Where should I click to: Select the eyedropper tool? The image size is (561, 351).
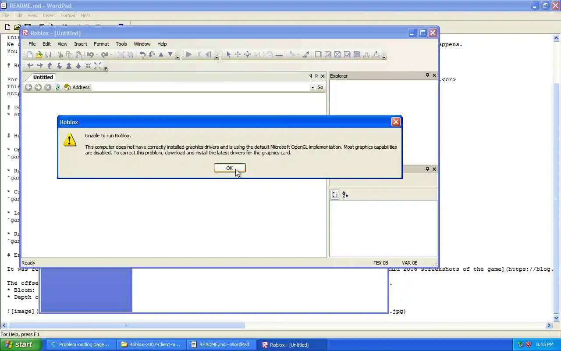click(306, 54)
